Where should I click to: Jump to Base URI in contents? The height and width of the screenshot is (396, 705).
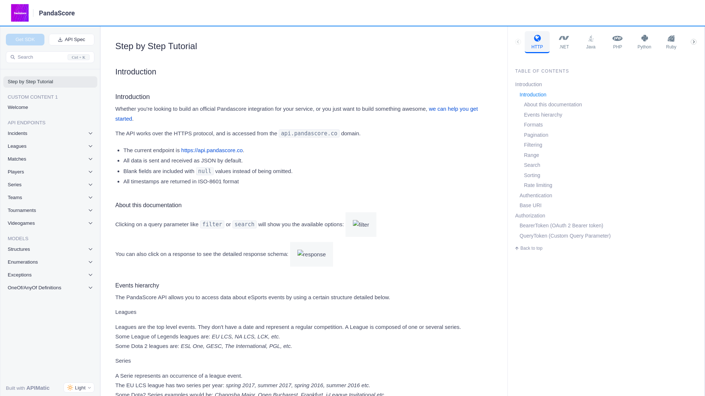coord(530,206)
